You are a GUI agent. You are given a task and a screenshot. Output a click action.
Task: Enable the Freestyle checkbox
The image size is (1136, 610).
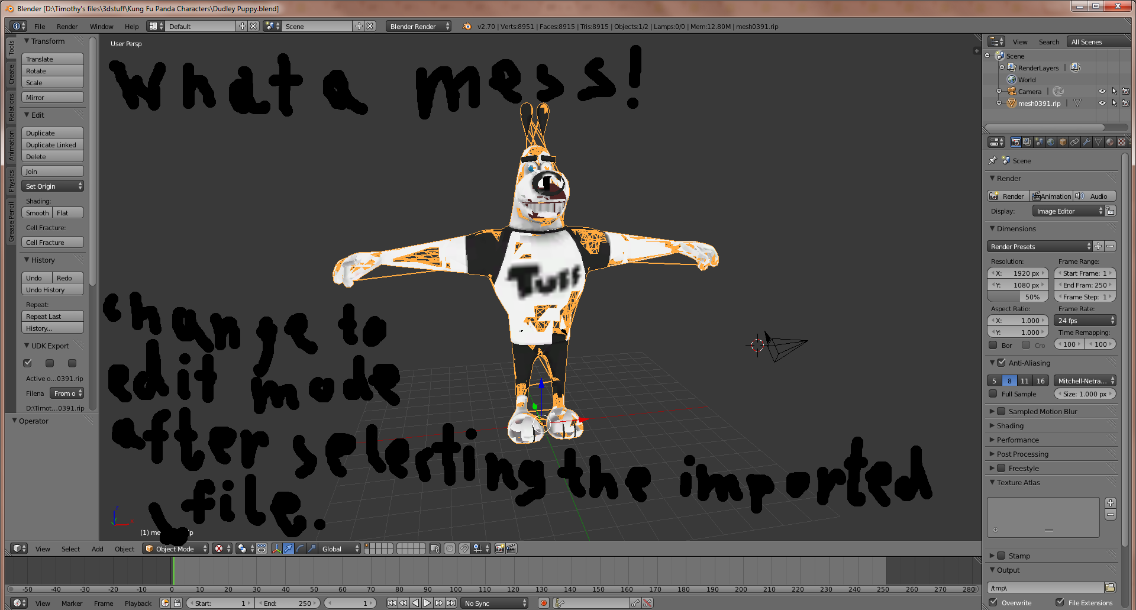[1001, 468]
